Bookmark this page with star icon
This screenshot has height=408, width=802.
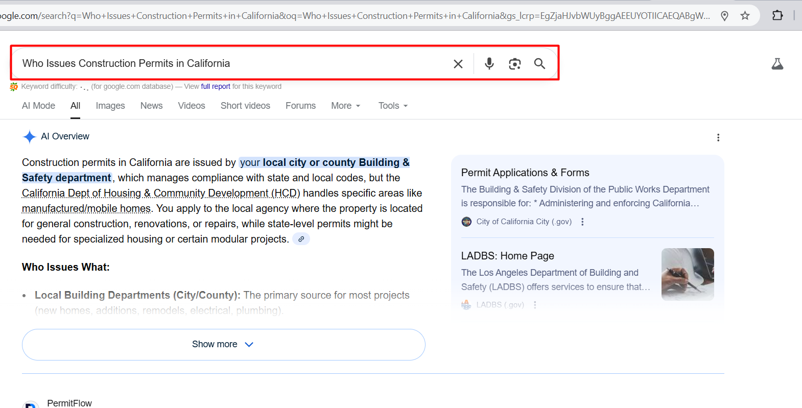745,16
